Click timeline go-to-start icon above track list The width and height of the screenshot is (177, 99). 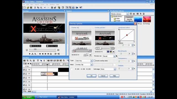28,64
